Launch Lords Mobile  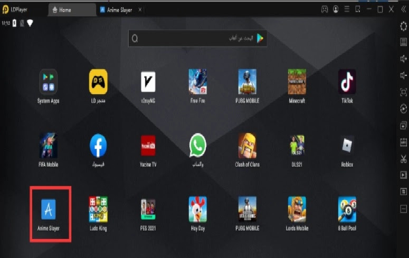(297, 210)
